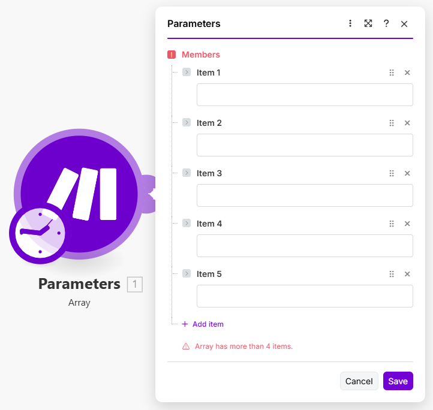Click the red Members error indicator
The width and height of the screenshot is (433, 410).
pyautogui.click(x=172, y=55)
